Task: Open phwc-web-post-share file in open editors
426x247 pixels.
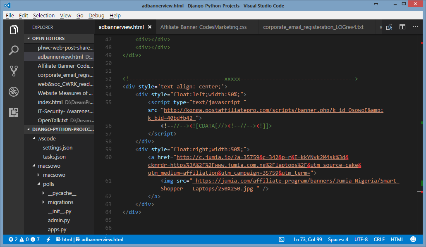Action: click(x=59, y=47)
